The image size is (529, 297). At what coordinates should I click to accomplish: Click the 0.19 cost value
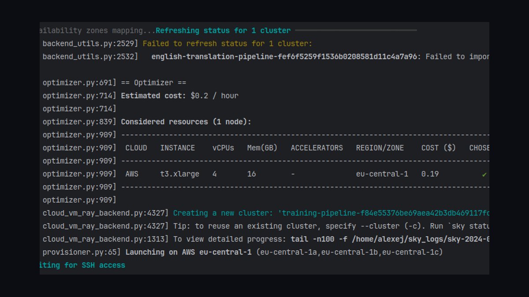tap(430, 174)
